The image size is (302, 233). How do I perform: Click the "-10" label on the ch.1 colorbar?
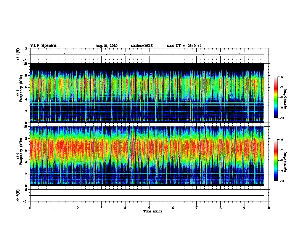coord(282,118)
